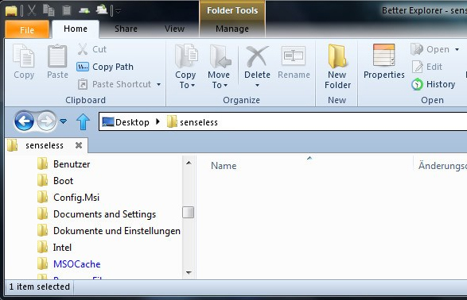Click the Forward navigation arrow
Image resolution: width=467 pixels, height=300 pixels.
pyautogui.click(x=46, y=121)
